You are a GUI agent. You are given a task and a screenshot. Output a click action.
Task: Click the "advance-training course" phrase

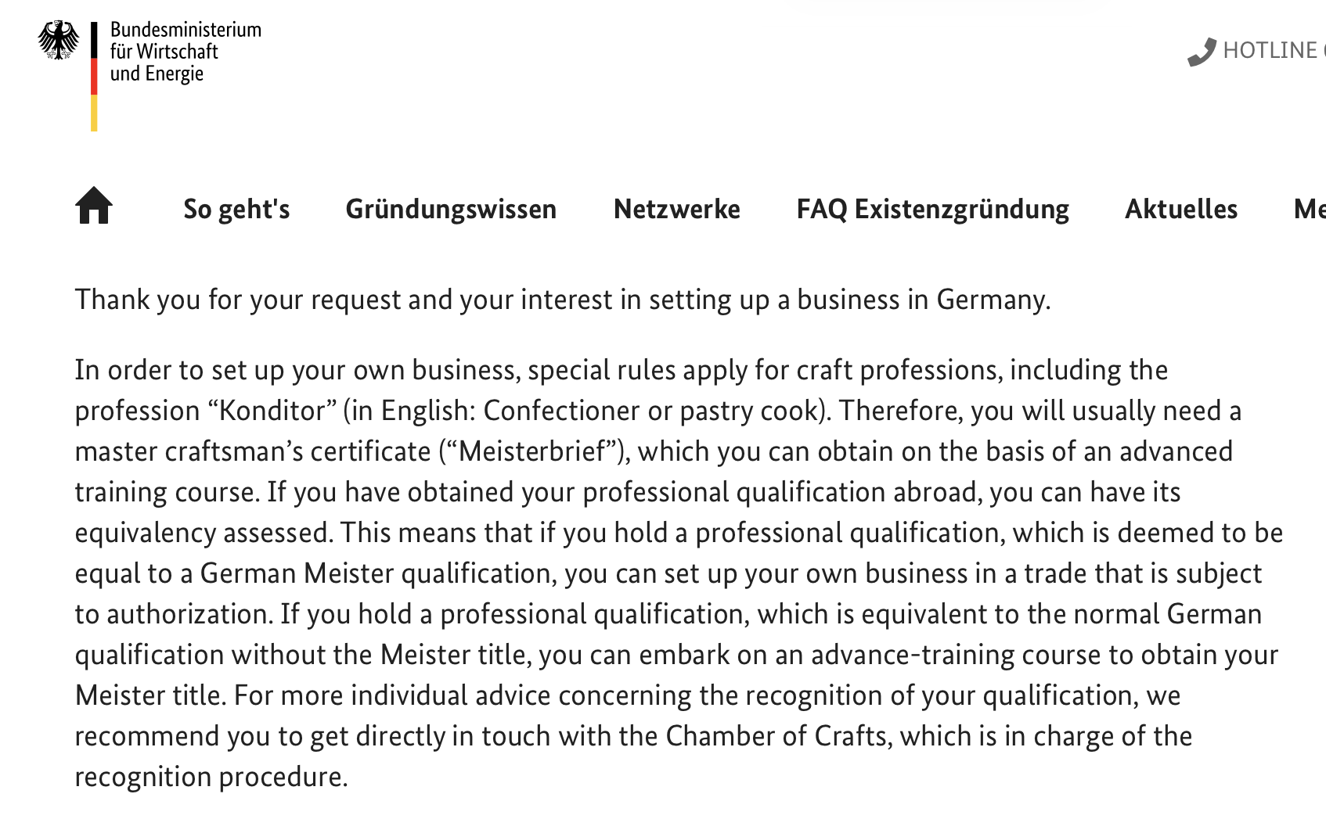tap(936, 655)
